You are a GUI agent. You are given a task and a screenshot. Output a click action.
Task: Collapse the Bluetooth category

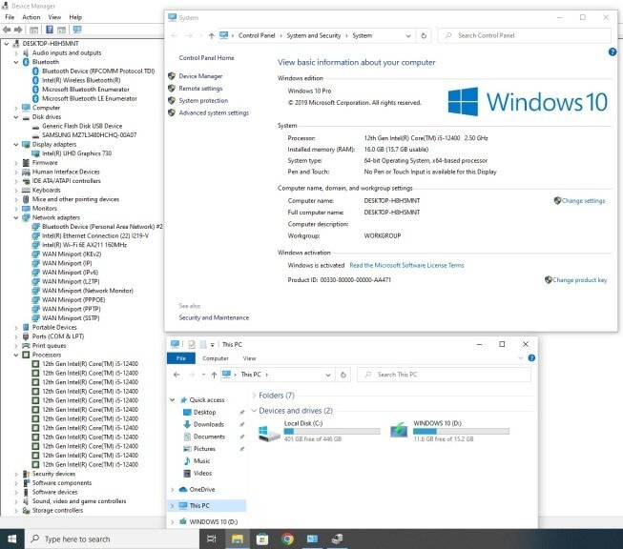tap(16, 62)
